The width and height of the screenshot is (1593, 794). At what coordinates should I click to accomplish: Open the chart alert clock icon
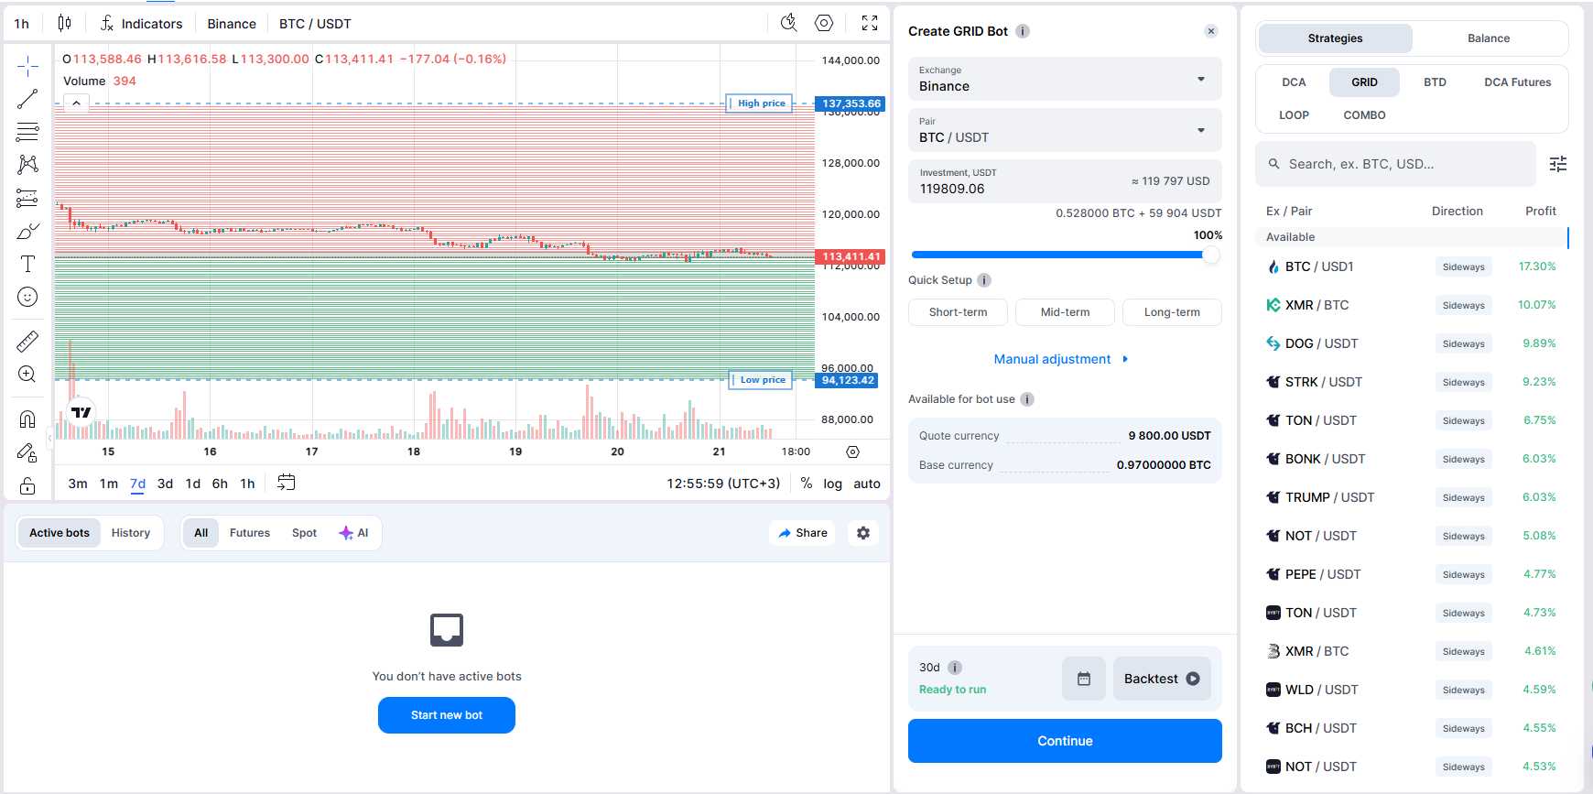coord(788,23)
